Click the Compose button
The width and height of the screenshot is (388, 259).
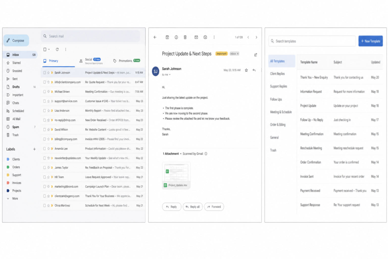16,40
